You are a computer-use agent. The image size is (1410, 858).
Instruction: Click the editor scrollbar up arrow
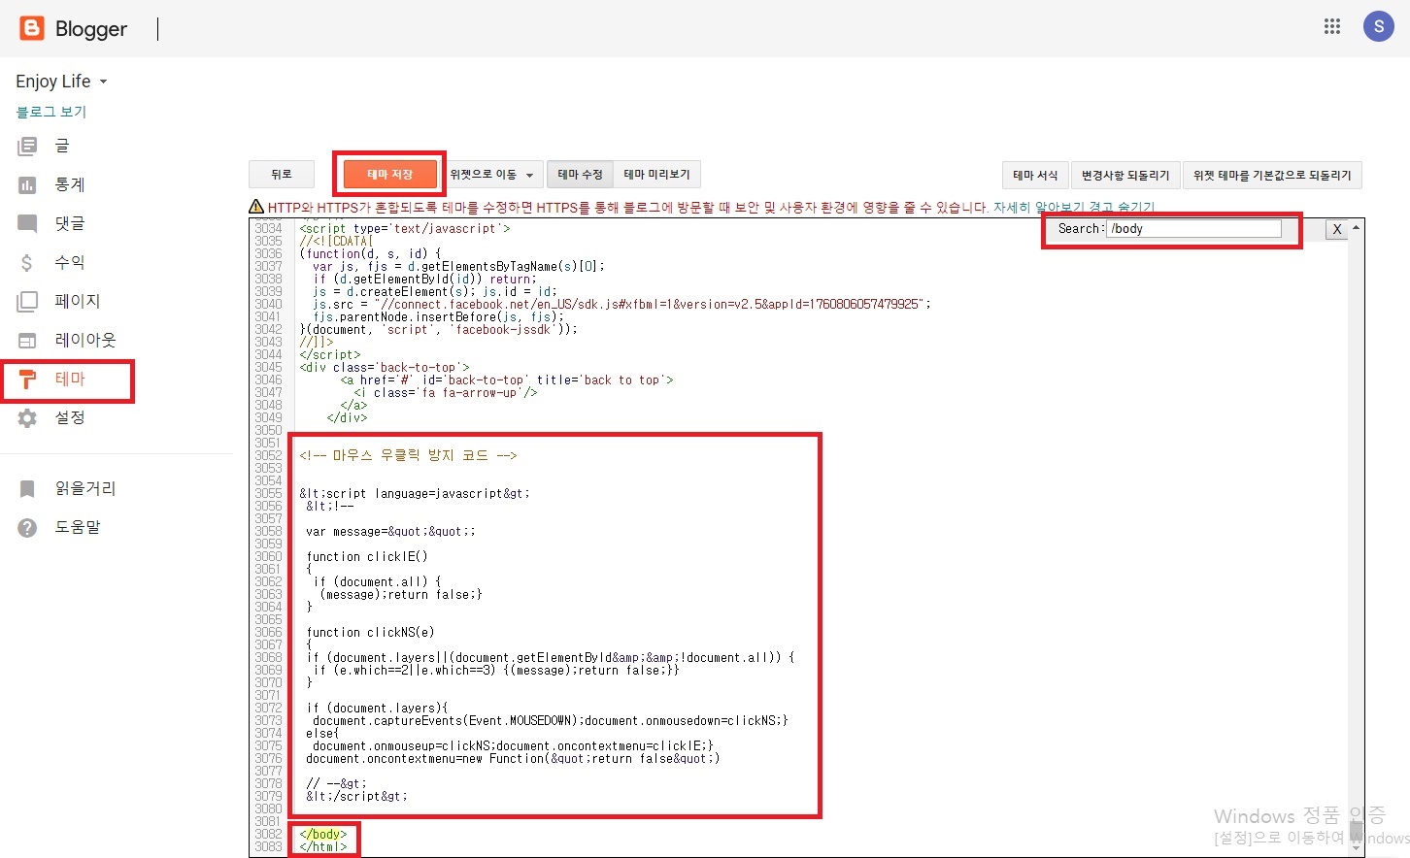(x=1357, y=227)
